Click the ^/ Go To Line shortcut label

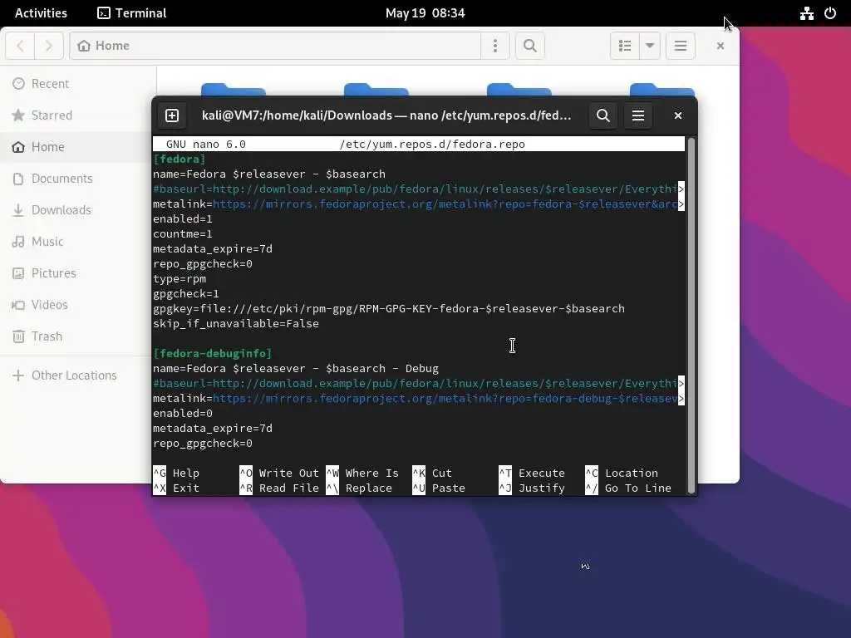click(628, 488)
